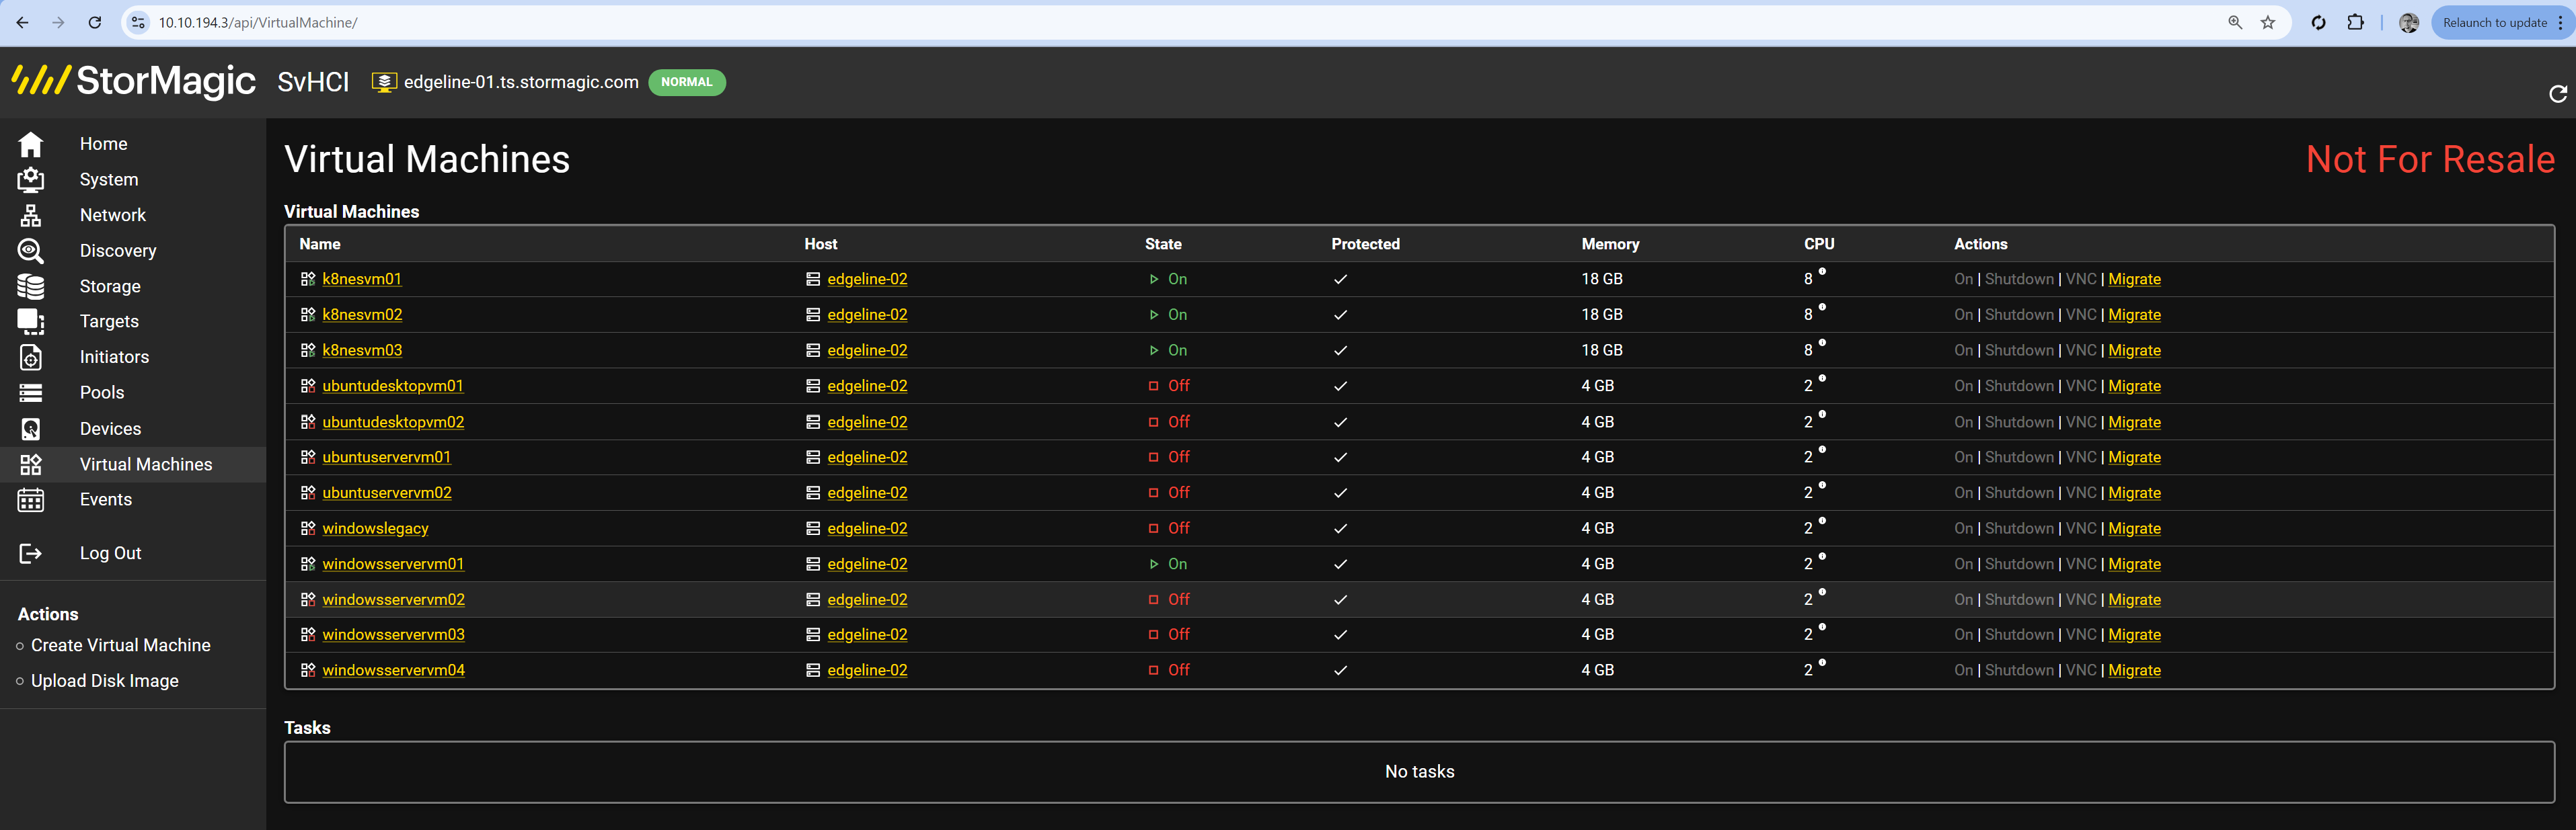Click the Network icon in sidebar

coord(31,215)
